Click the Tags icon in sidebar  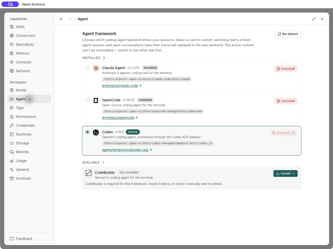pos(12,108)
